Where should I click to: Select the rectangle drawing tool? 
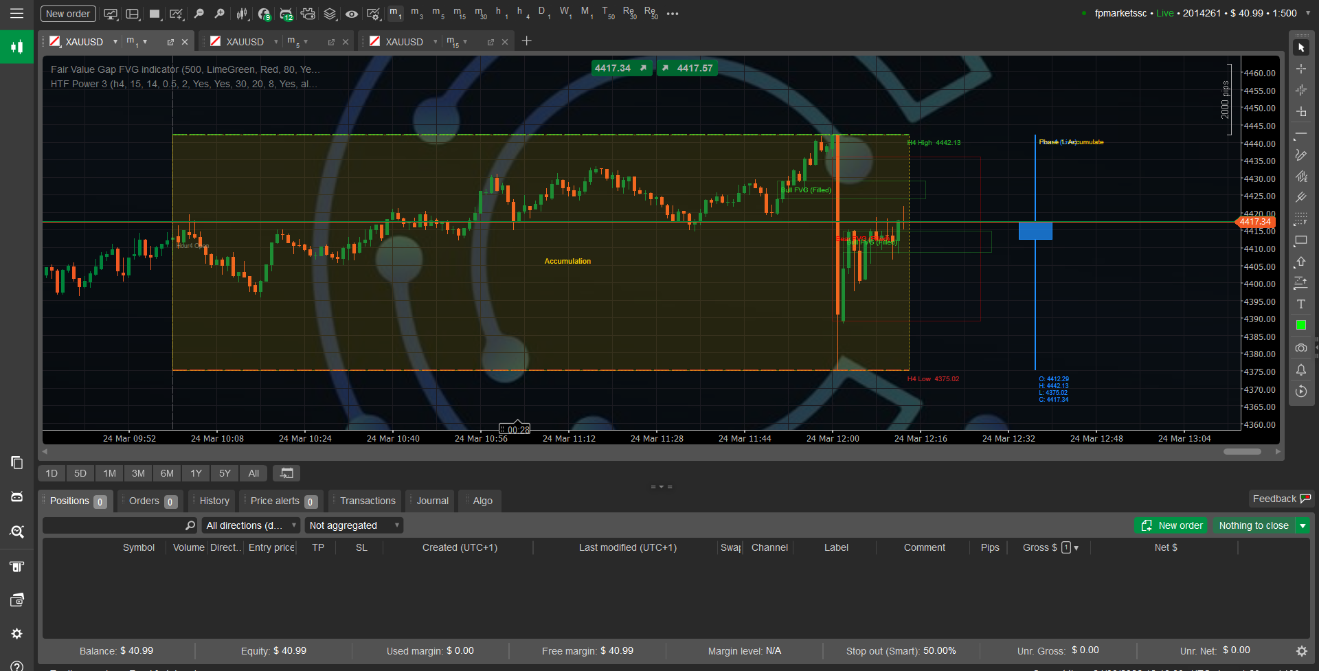click(1300, 240)
